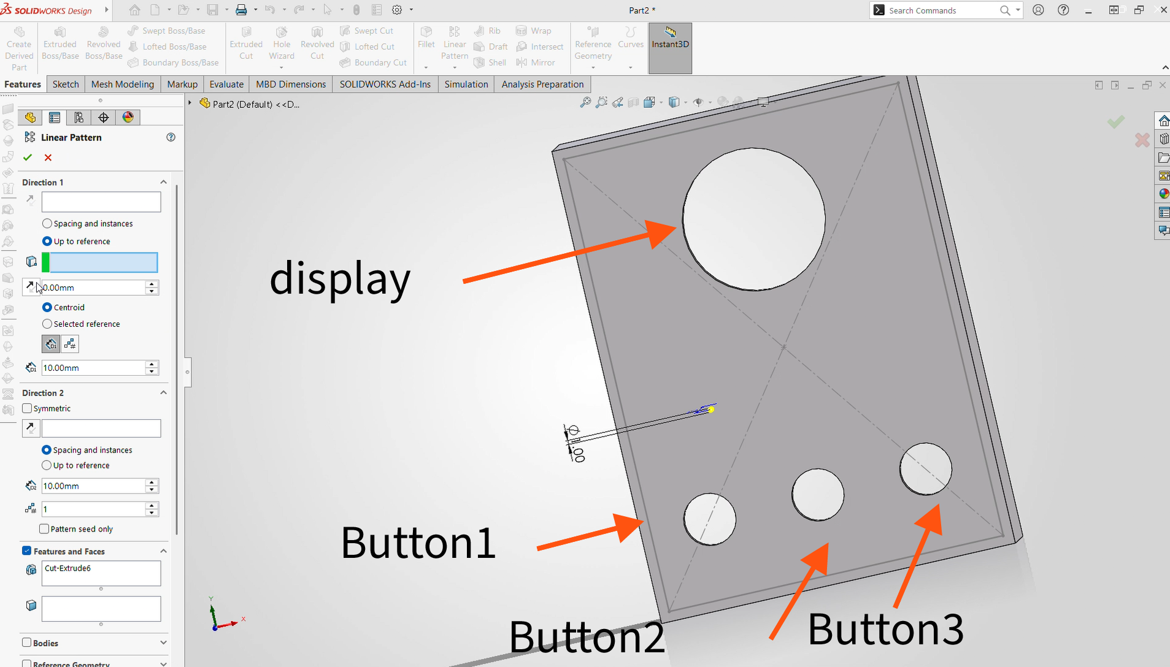Switch to PropertyManager tab icon
This screenshot has width=1170, height=667.
point(55,117)
